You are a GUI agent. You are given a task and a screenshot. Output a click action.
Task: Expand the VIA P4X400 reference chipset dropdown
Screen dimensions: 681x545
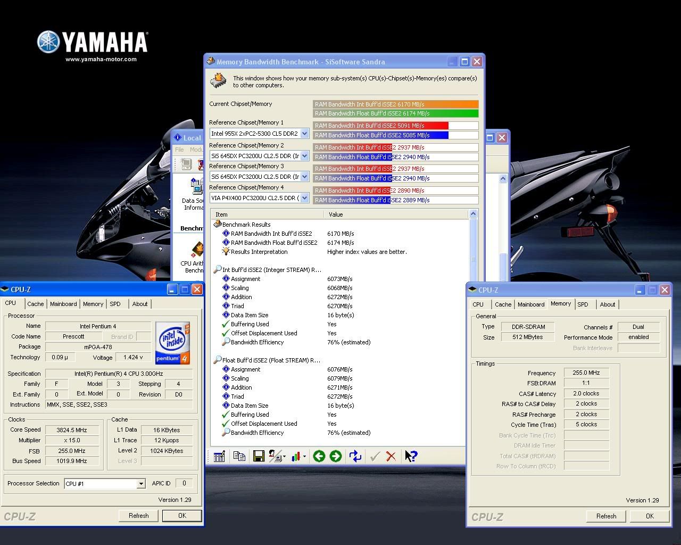(304, 198)
